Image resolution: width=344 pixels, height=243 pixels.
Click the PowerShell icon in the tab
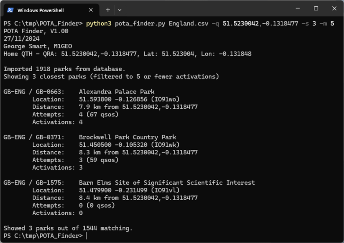click(10, 10)
